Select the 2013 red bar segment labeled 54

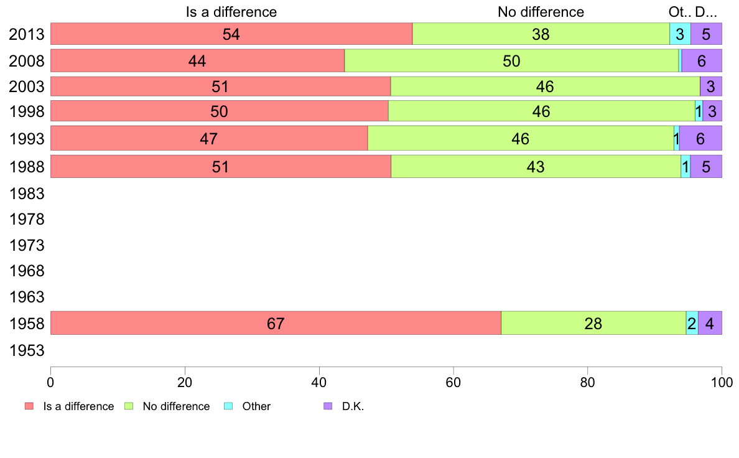click(231, 34)
